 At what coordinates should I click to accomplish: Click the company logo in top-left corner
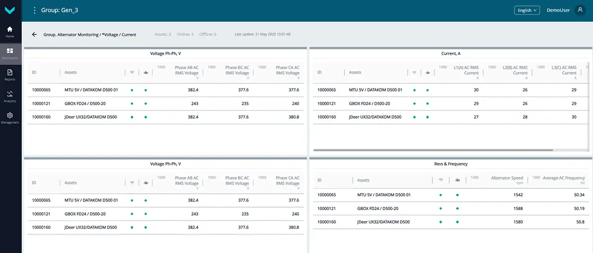click(x=10, y=10)
